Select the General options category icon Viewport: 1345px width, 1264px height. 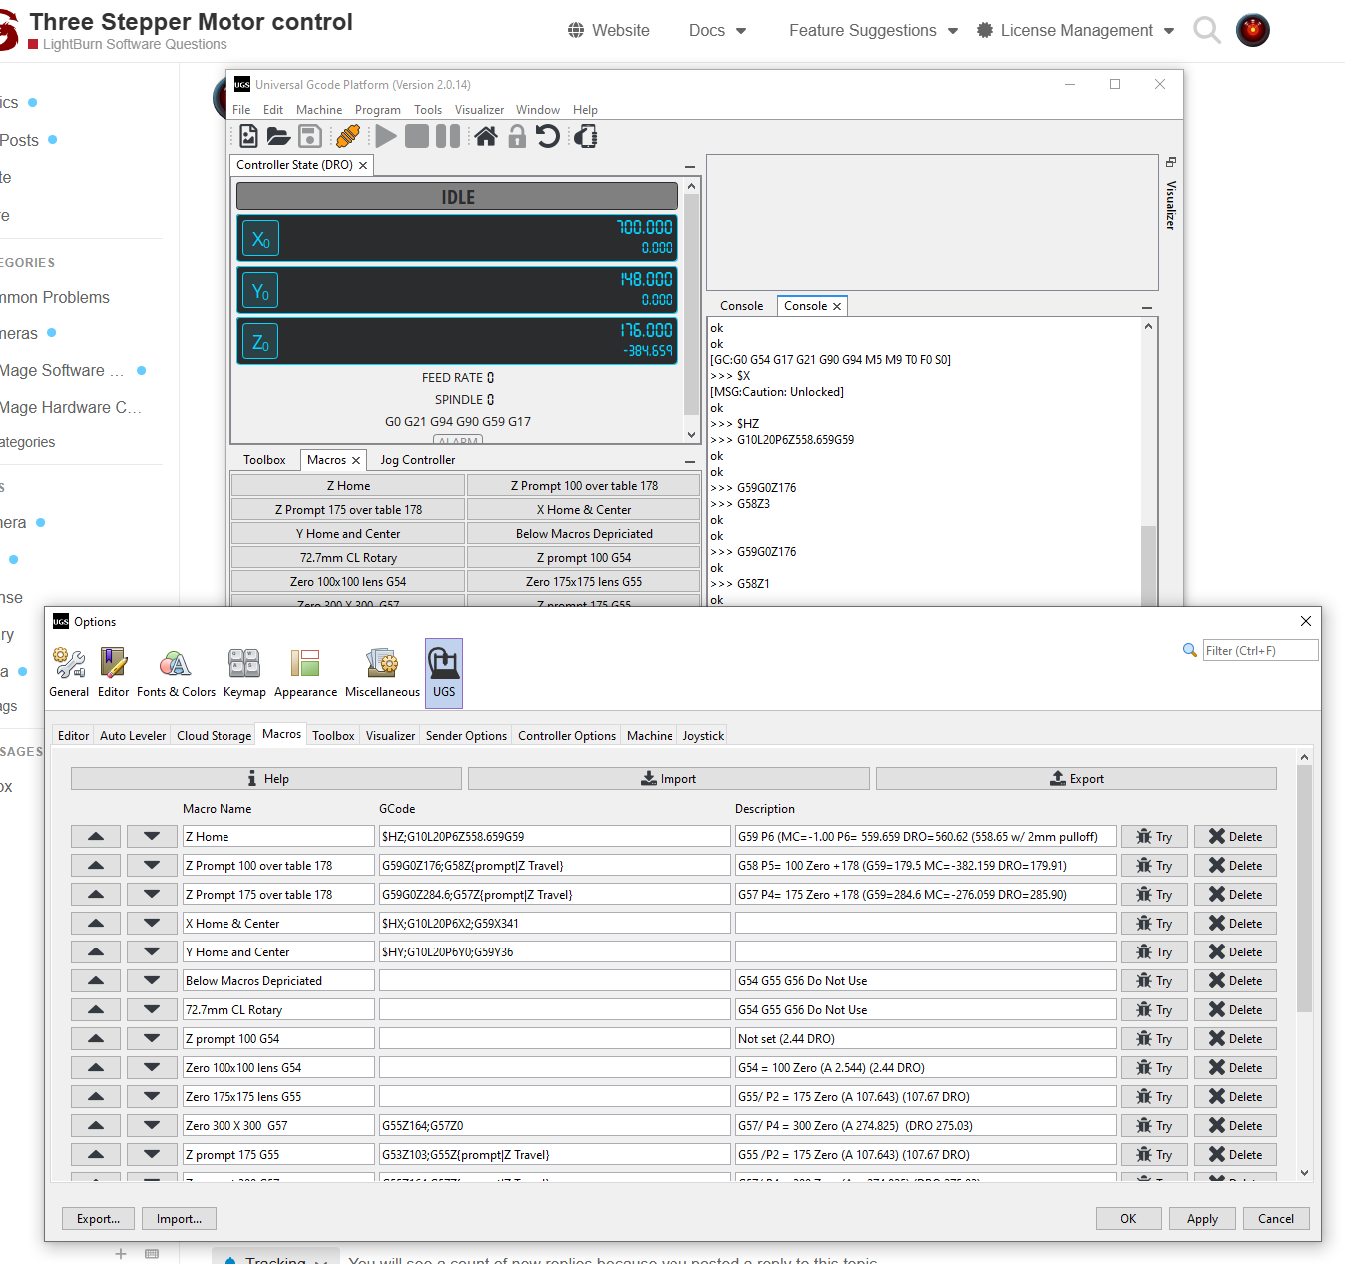(x=69, y=673)
